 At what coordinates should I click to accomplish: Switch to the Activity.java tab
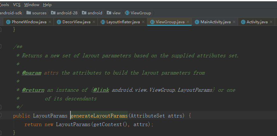257,22
